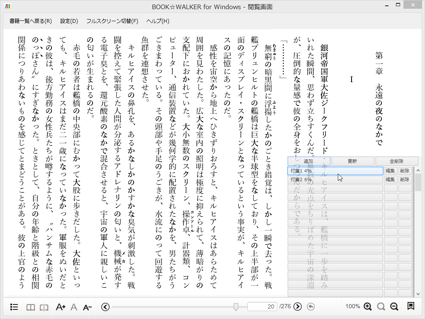Click the A- icon to shrink text
This screenshot has height=319, width=425.
(86, 307)
